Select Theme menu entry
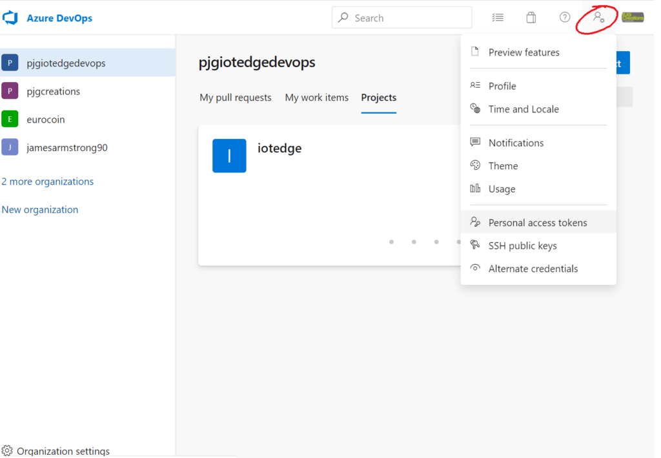 pyautogui.click(x=538, y=166)
